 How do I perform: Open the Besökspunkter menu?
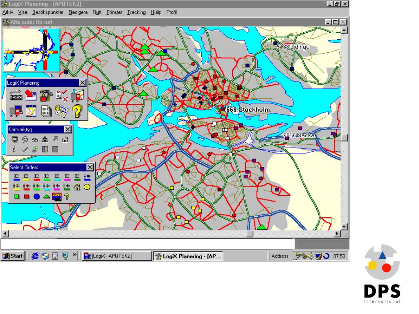click(x=48, y=12)
